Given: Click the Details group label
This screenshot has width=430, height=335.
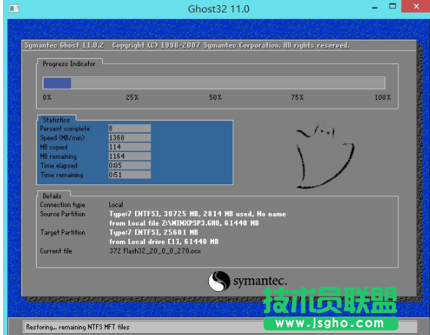Looking at the screenshot, I should point(52,195).
